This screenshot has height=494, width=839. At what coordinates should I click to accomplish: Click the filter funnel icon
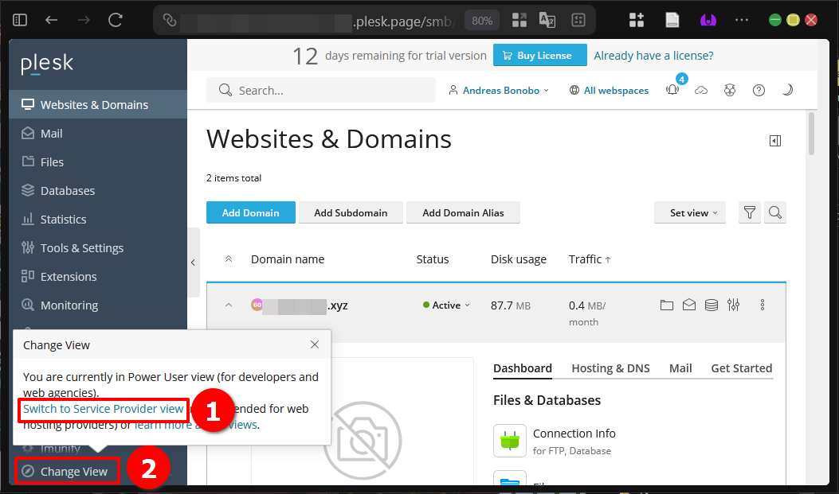(749, 212)
